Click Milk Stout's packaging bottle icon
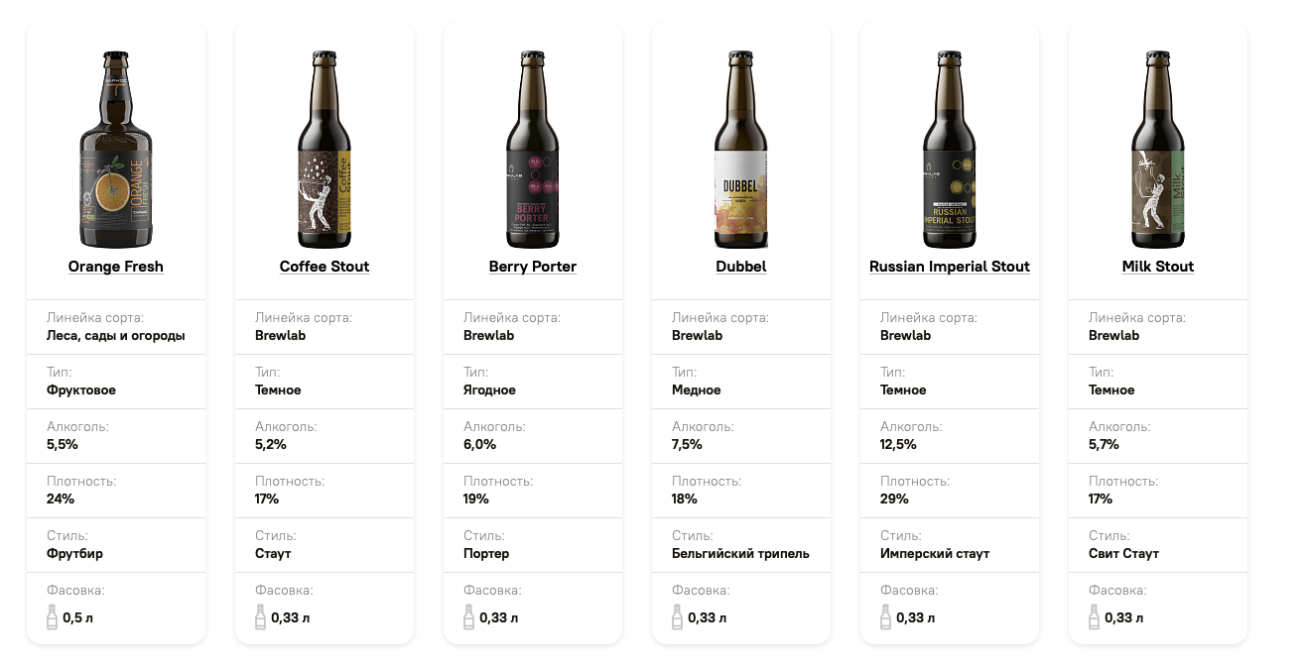Screen dimensions: 1306x665 [1095, 617]
